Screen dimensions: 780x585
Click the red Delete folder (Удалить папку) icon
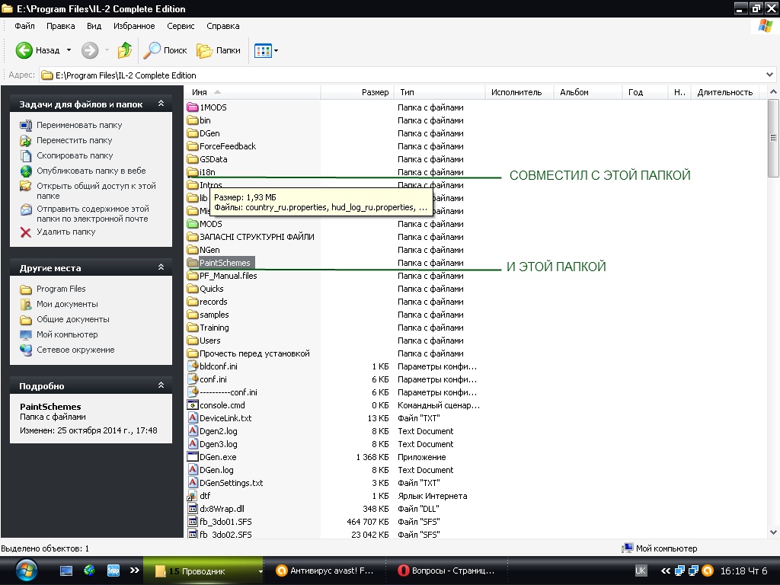coord(26,232)
